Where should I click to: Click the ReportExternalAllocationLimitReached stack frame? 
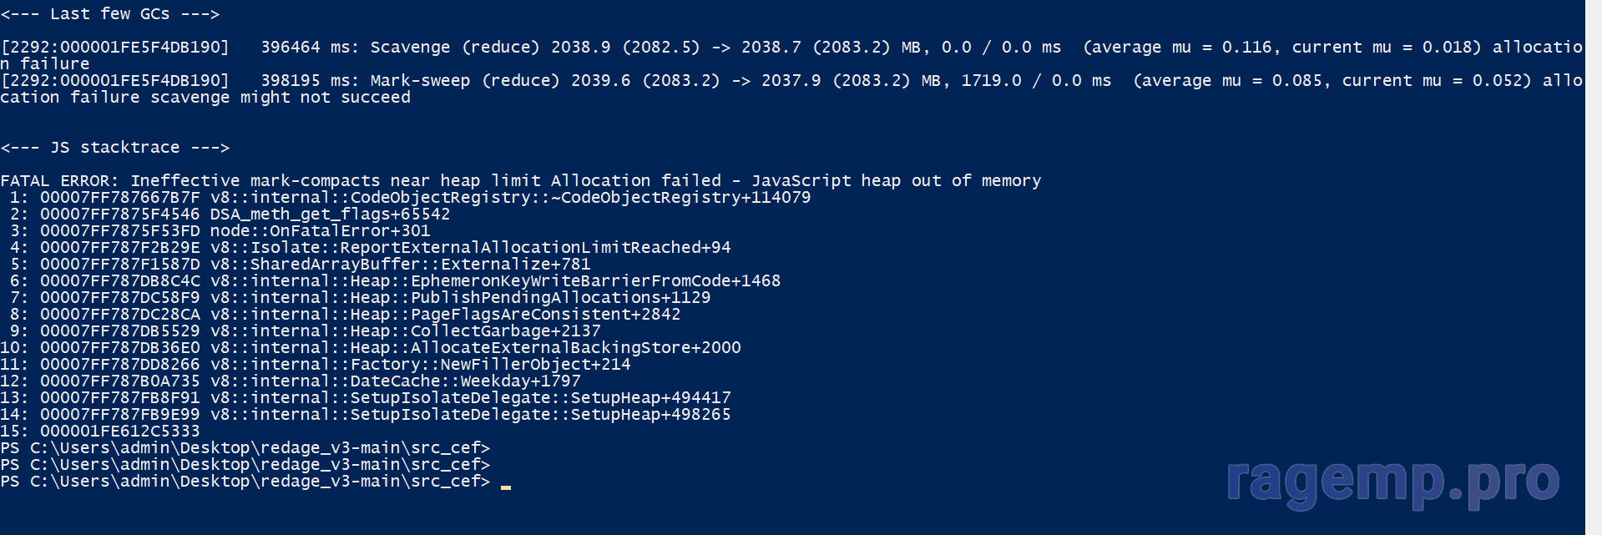(370, 248)
